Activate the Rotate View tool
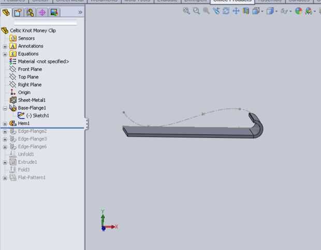321x250 pixels. click(226, 11)
